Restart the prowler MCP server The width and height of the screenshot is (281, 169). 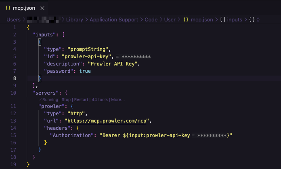(81, 100)
